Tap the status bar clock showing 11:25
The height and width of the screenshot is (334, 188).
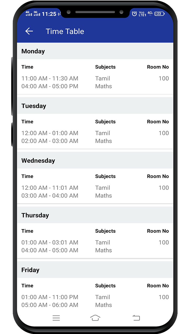49,14
